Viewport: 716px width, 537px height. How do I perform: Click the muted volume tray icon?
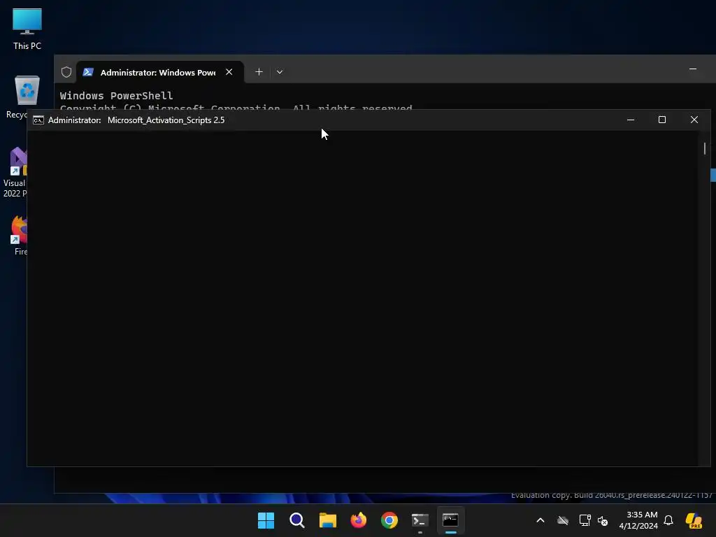click(x=603, y=520)
